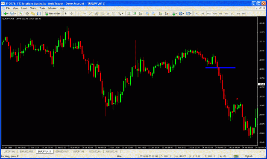The width and height of the screenshot is (267, 159).
Task: Click the red arrow marker on chart
Action: click(237, 99)
